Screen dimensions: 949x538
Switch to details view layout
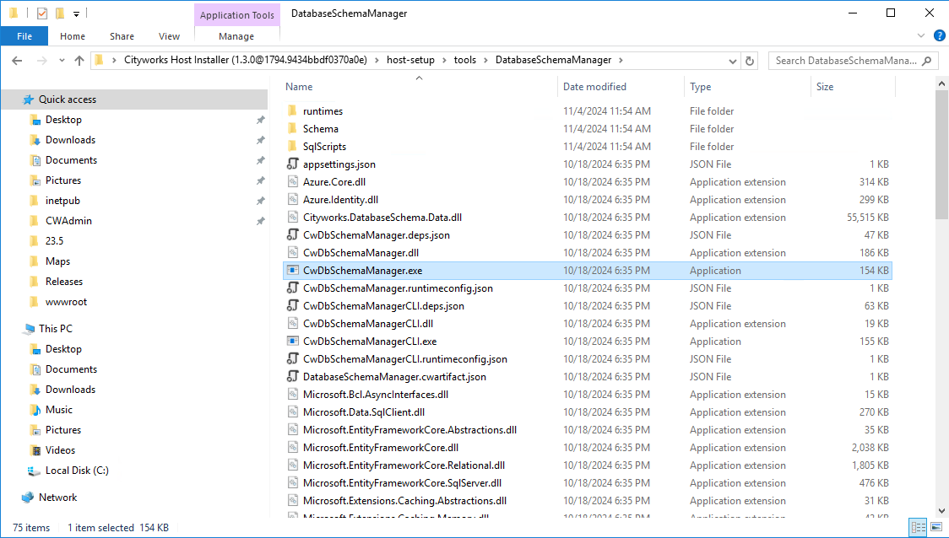[x=919, y=528]
